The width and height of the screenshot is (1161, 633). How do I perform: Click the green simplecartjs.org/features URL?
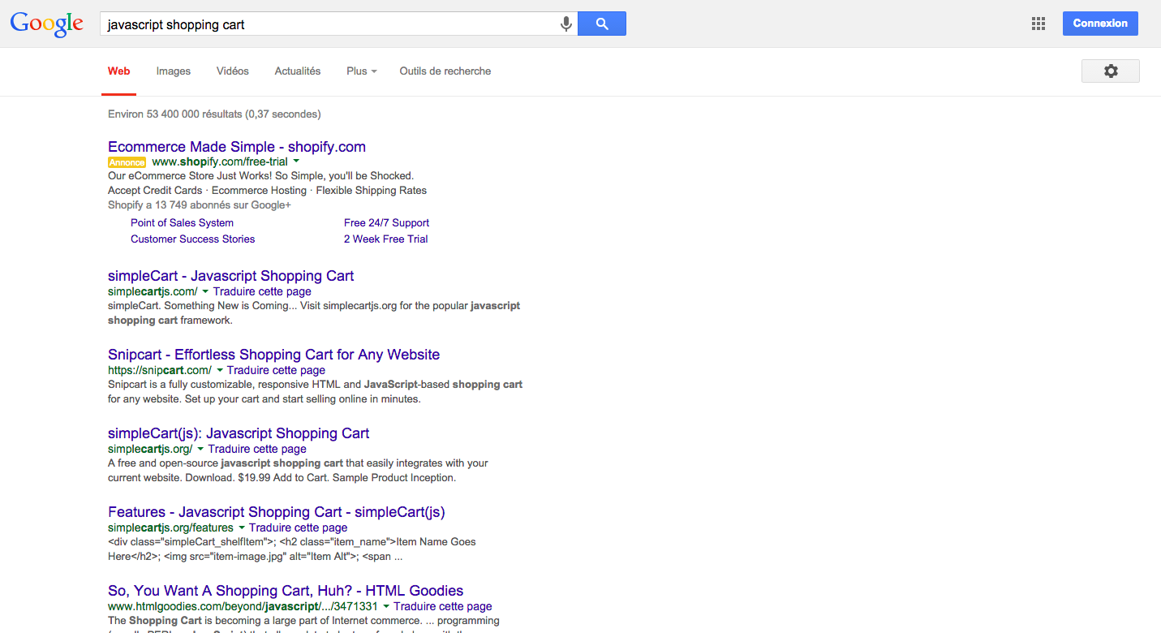coord(170,527)
